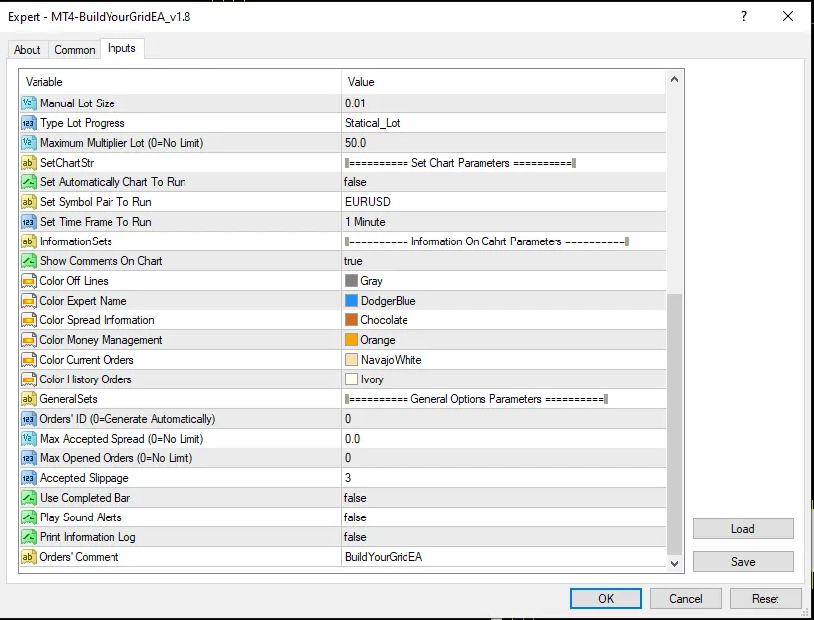Click the Color Spread Information row icon

point(28,320)
